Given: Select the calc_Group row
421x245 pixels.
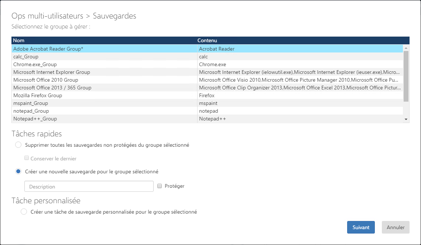Looking at the screenshot, I should (26, 57).
